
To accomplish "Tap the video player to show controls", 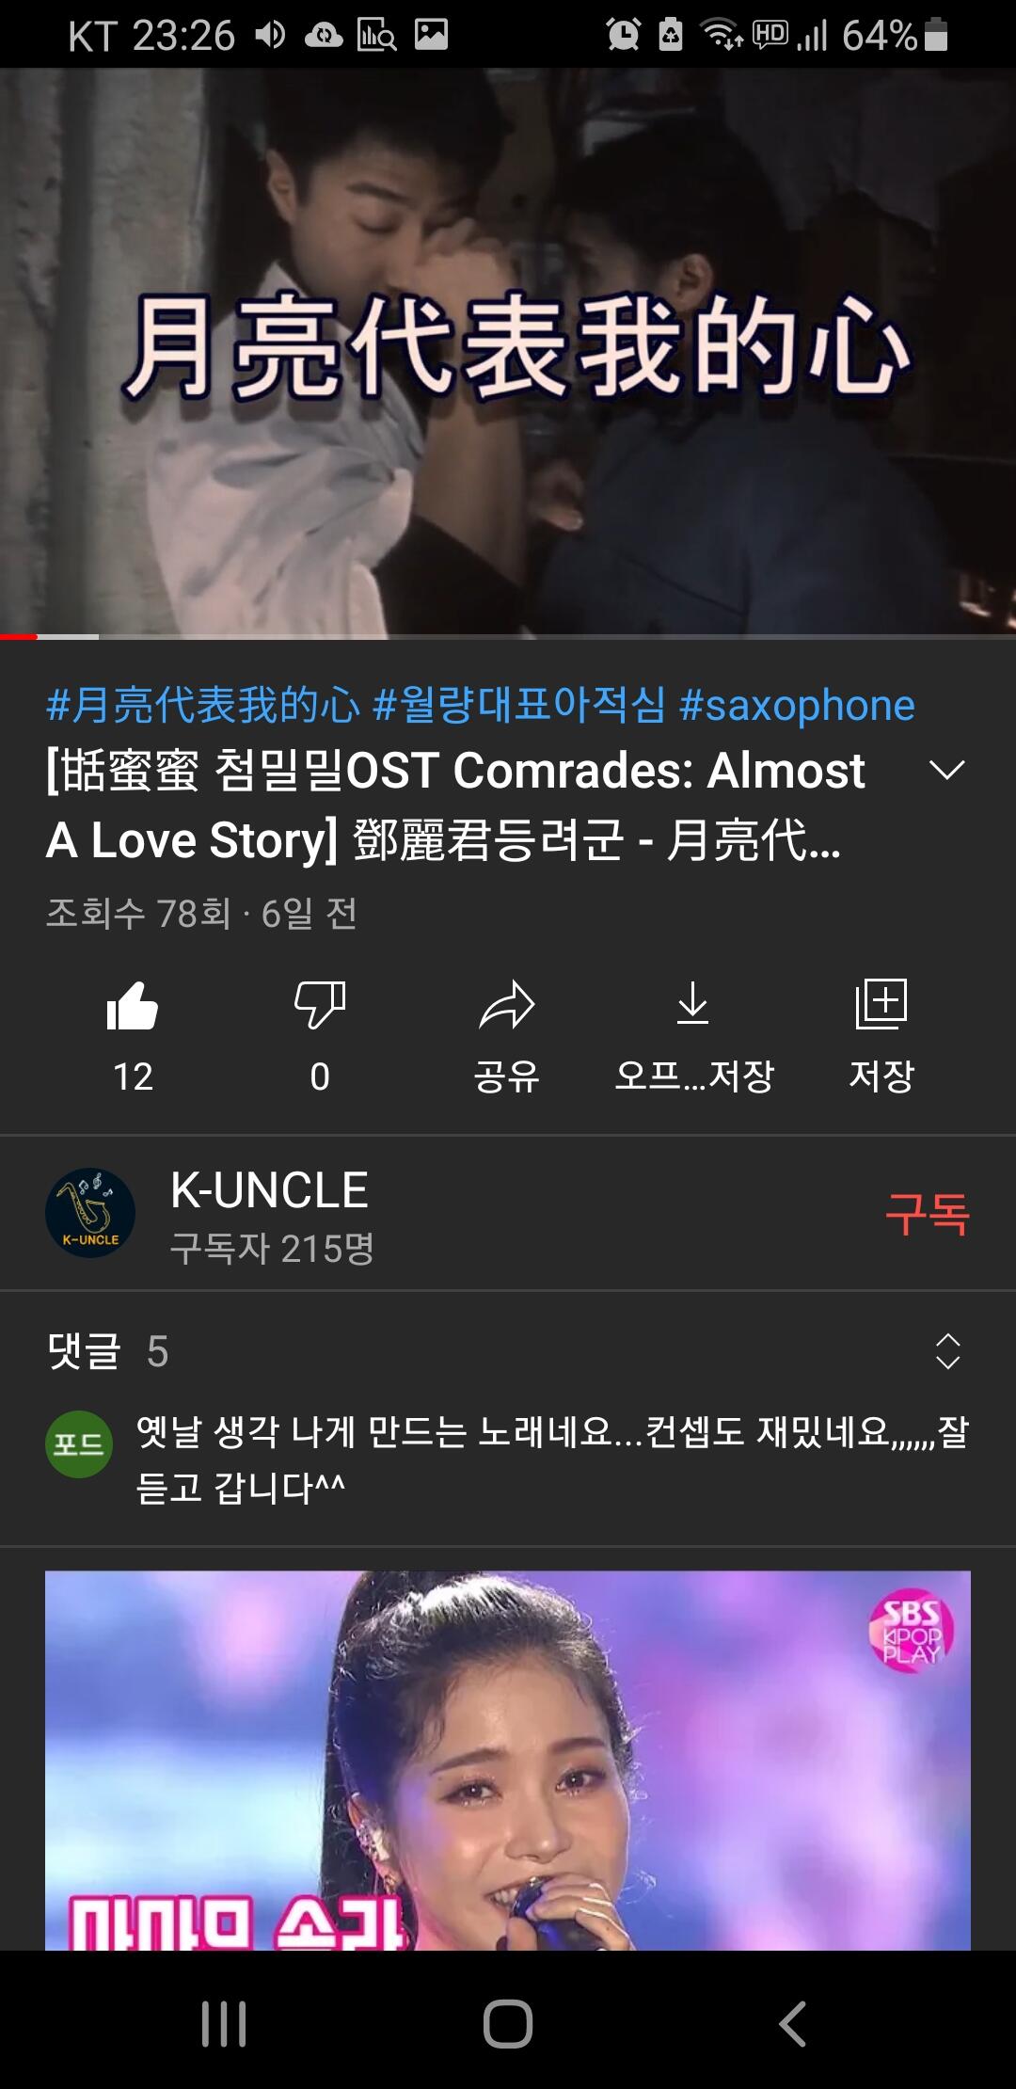I will (x=508, y=352).
